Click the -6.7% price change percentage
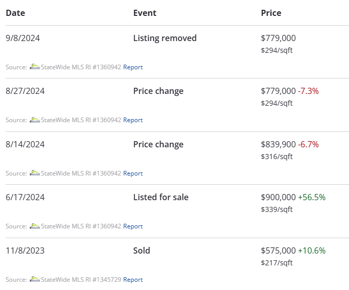The height and width of the screenshot is (290, 349). (x=308, y=144)
